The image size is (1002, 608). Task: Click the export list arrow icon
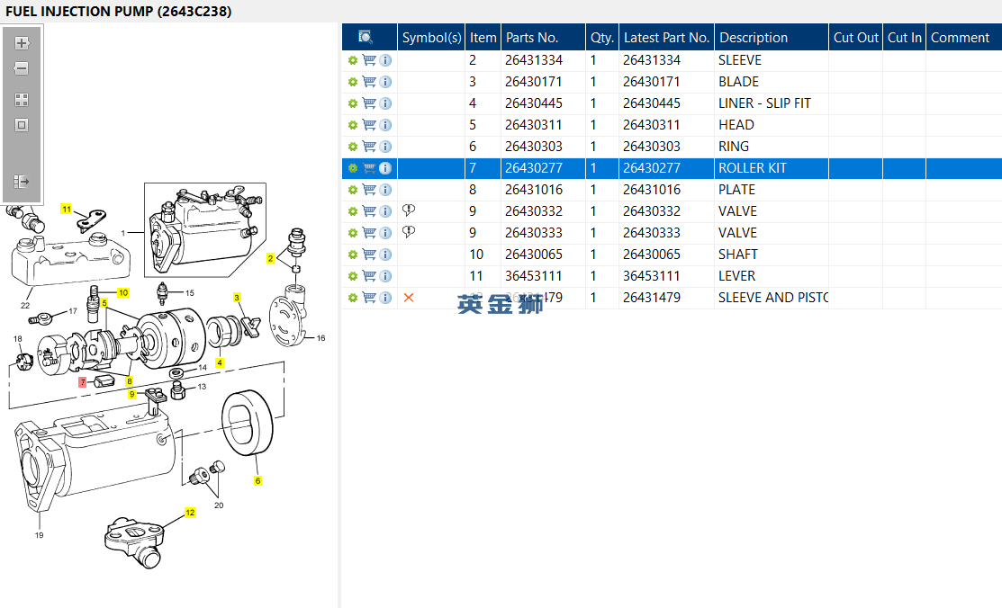point(22,182)
